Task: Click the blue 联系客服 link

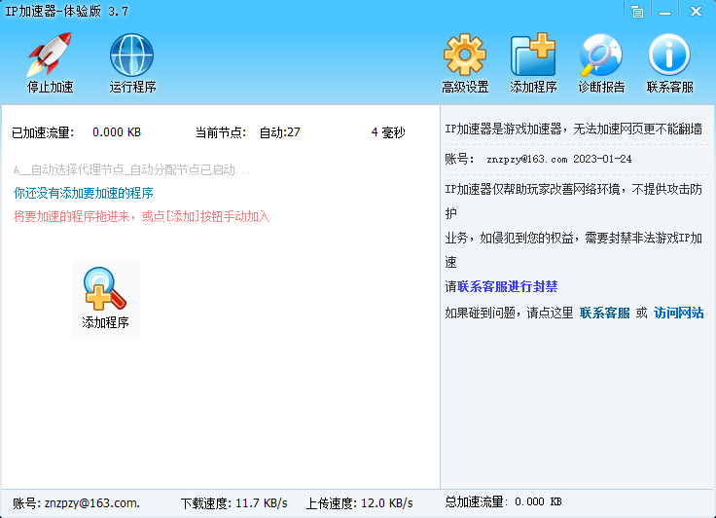Action: coord(604,314)
